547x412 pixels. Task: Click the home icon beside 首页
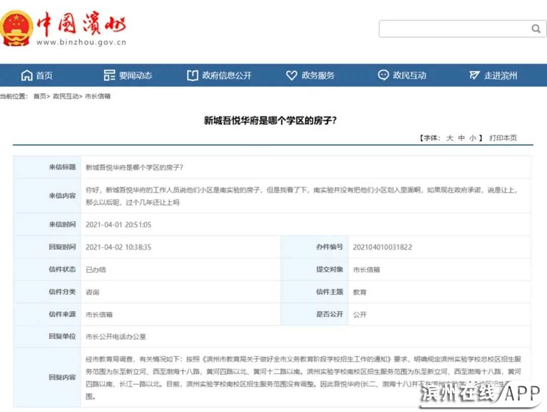coord(27,75)
